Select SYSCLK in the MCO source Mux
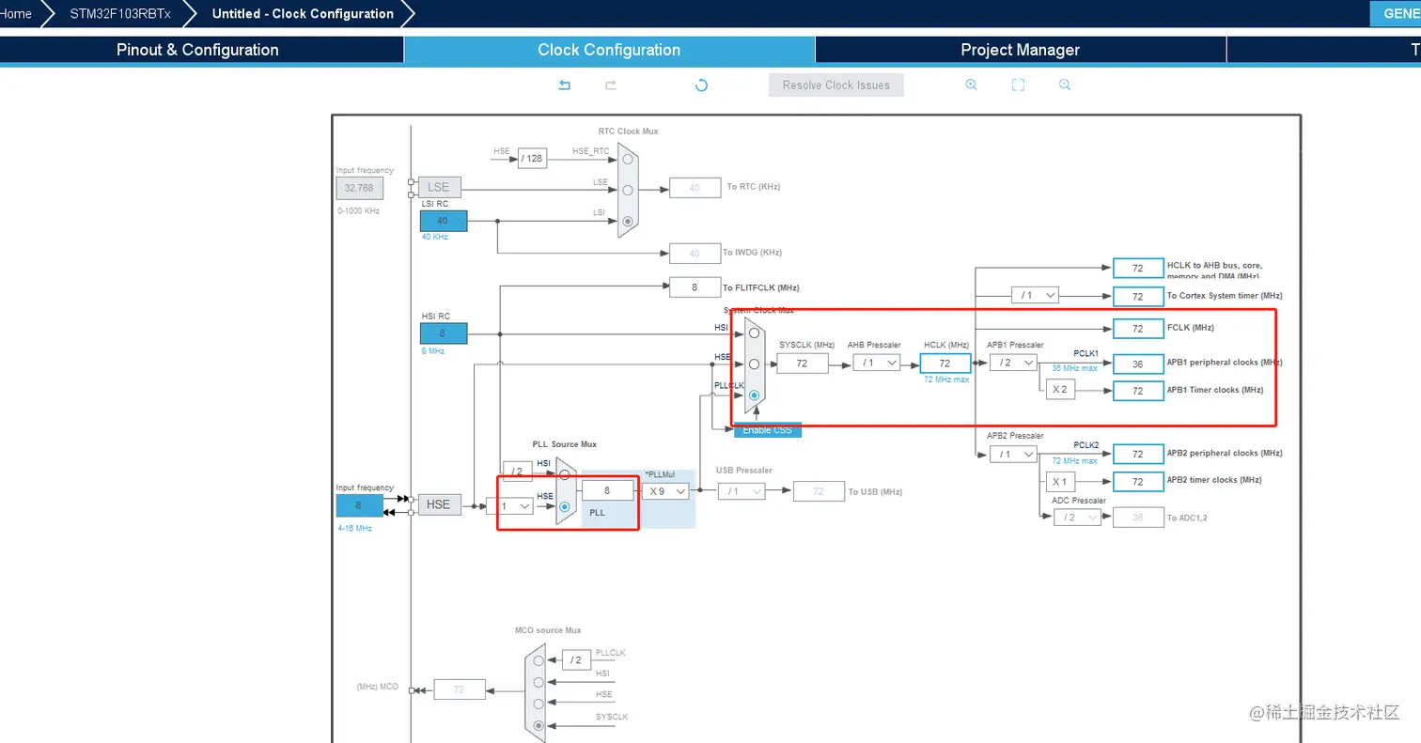The width and height of the screenshot is (1421, 743). coord(539,725)
